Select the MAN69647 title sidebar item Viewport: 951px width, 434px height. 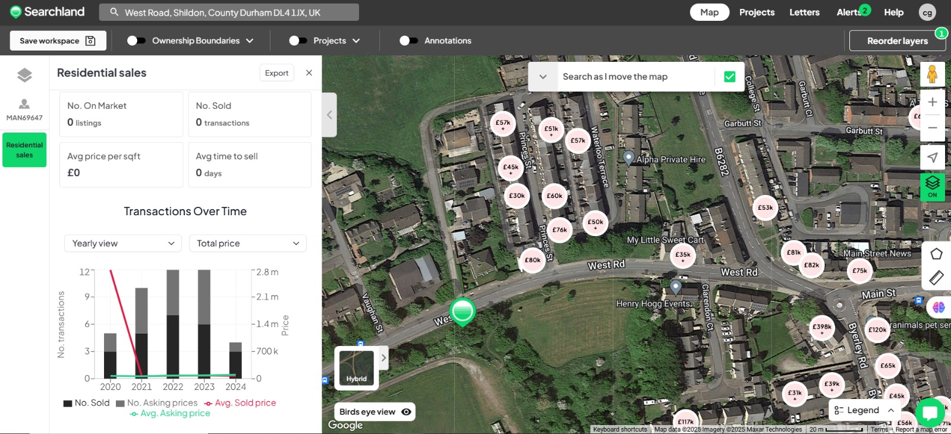click(x=24, y=111)
